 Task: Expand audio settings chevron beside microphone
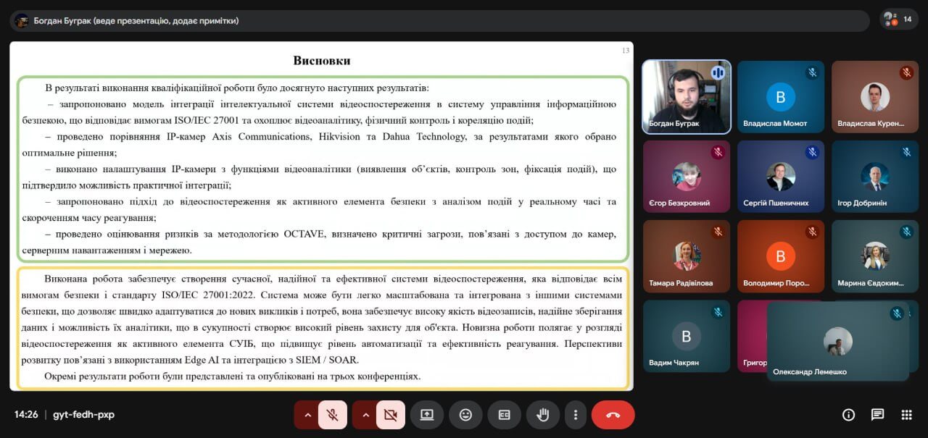click(x=307, y=415)
